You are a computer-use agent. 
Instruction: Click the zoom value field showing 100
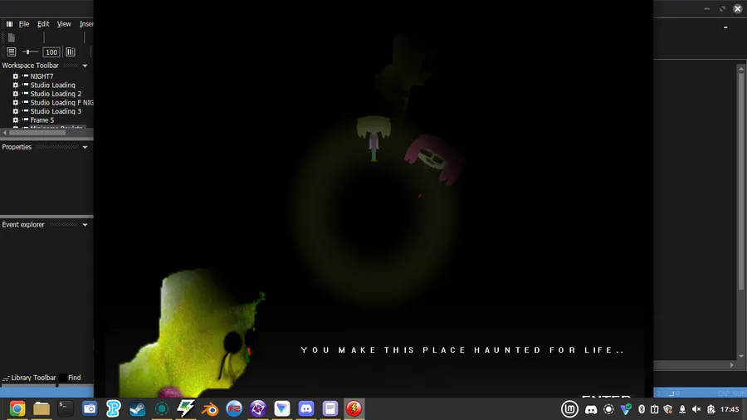point(51,52)
